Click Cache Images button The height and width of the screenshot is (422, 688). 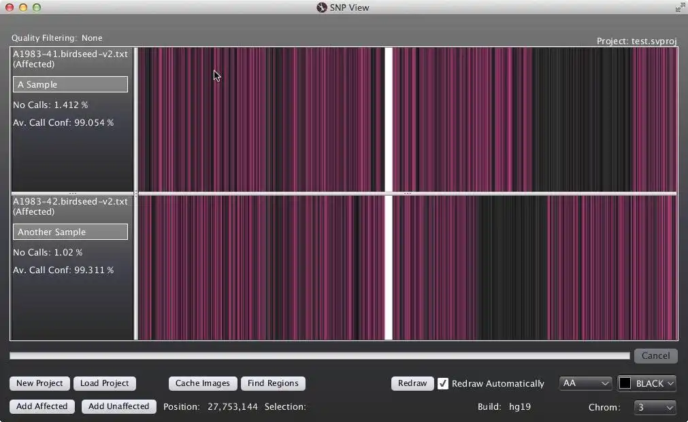click(x=203, y=383)
